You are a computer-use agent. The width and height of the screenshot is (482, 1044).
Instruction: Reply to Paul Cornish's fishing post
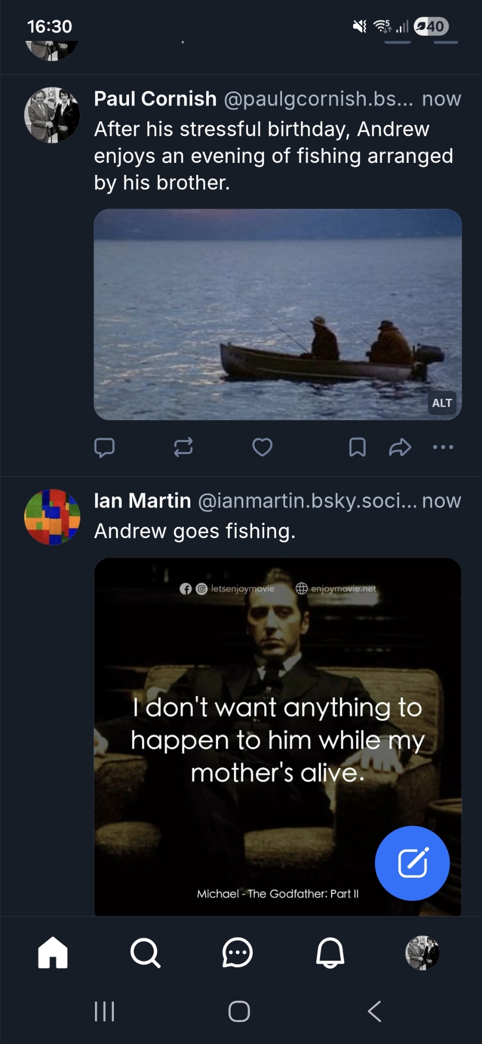[x=104, y=447]
